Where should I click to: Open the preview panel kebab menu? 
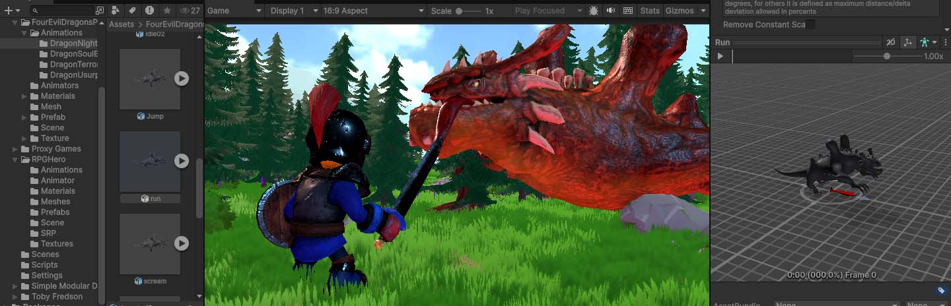coord(945,42)
